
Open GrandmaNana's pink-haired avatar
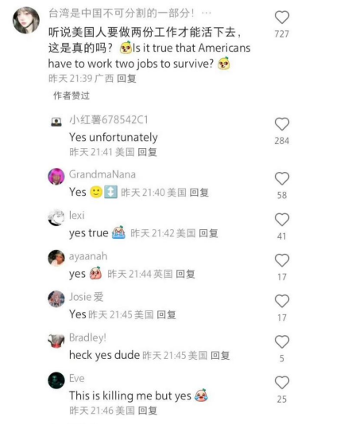[x=56, y=177]
